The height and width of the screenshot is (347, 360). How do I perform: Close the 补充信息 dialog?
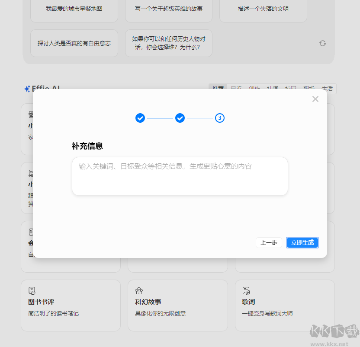315,99
